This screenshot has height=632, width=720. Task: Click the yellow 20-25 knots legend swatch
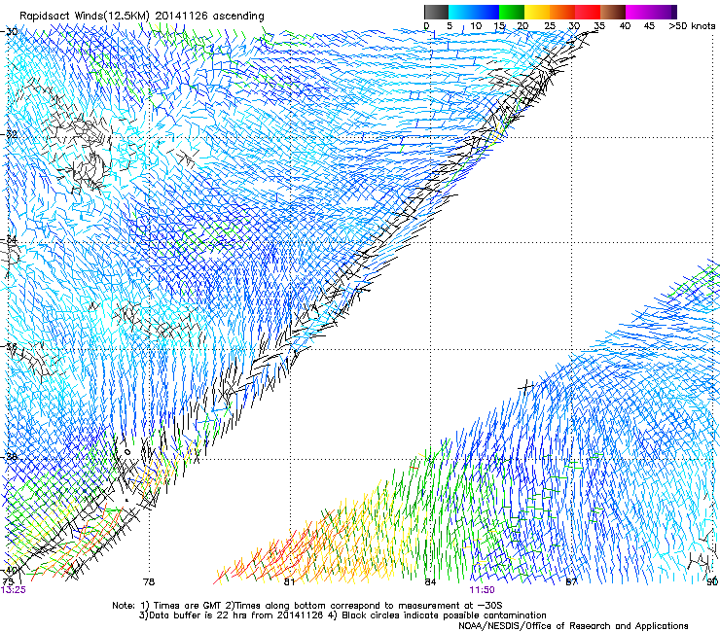[x=537, y=12]
